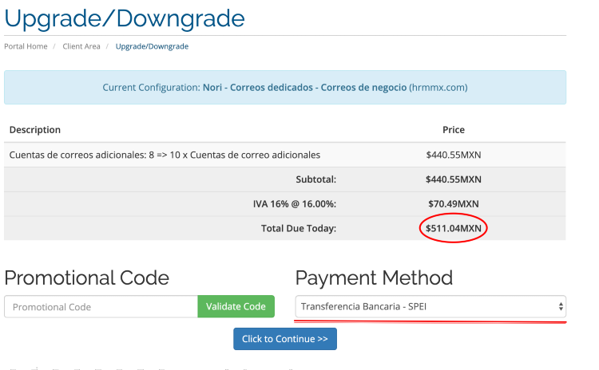Click the Promotional Code section heading

pos(86,277)
